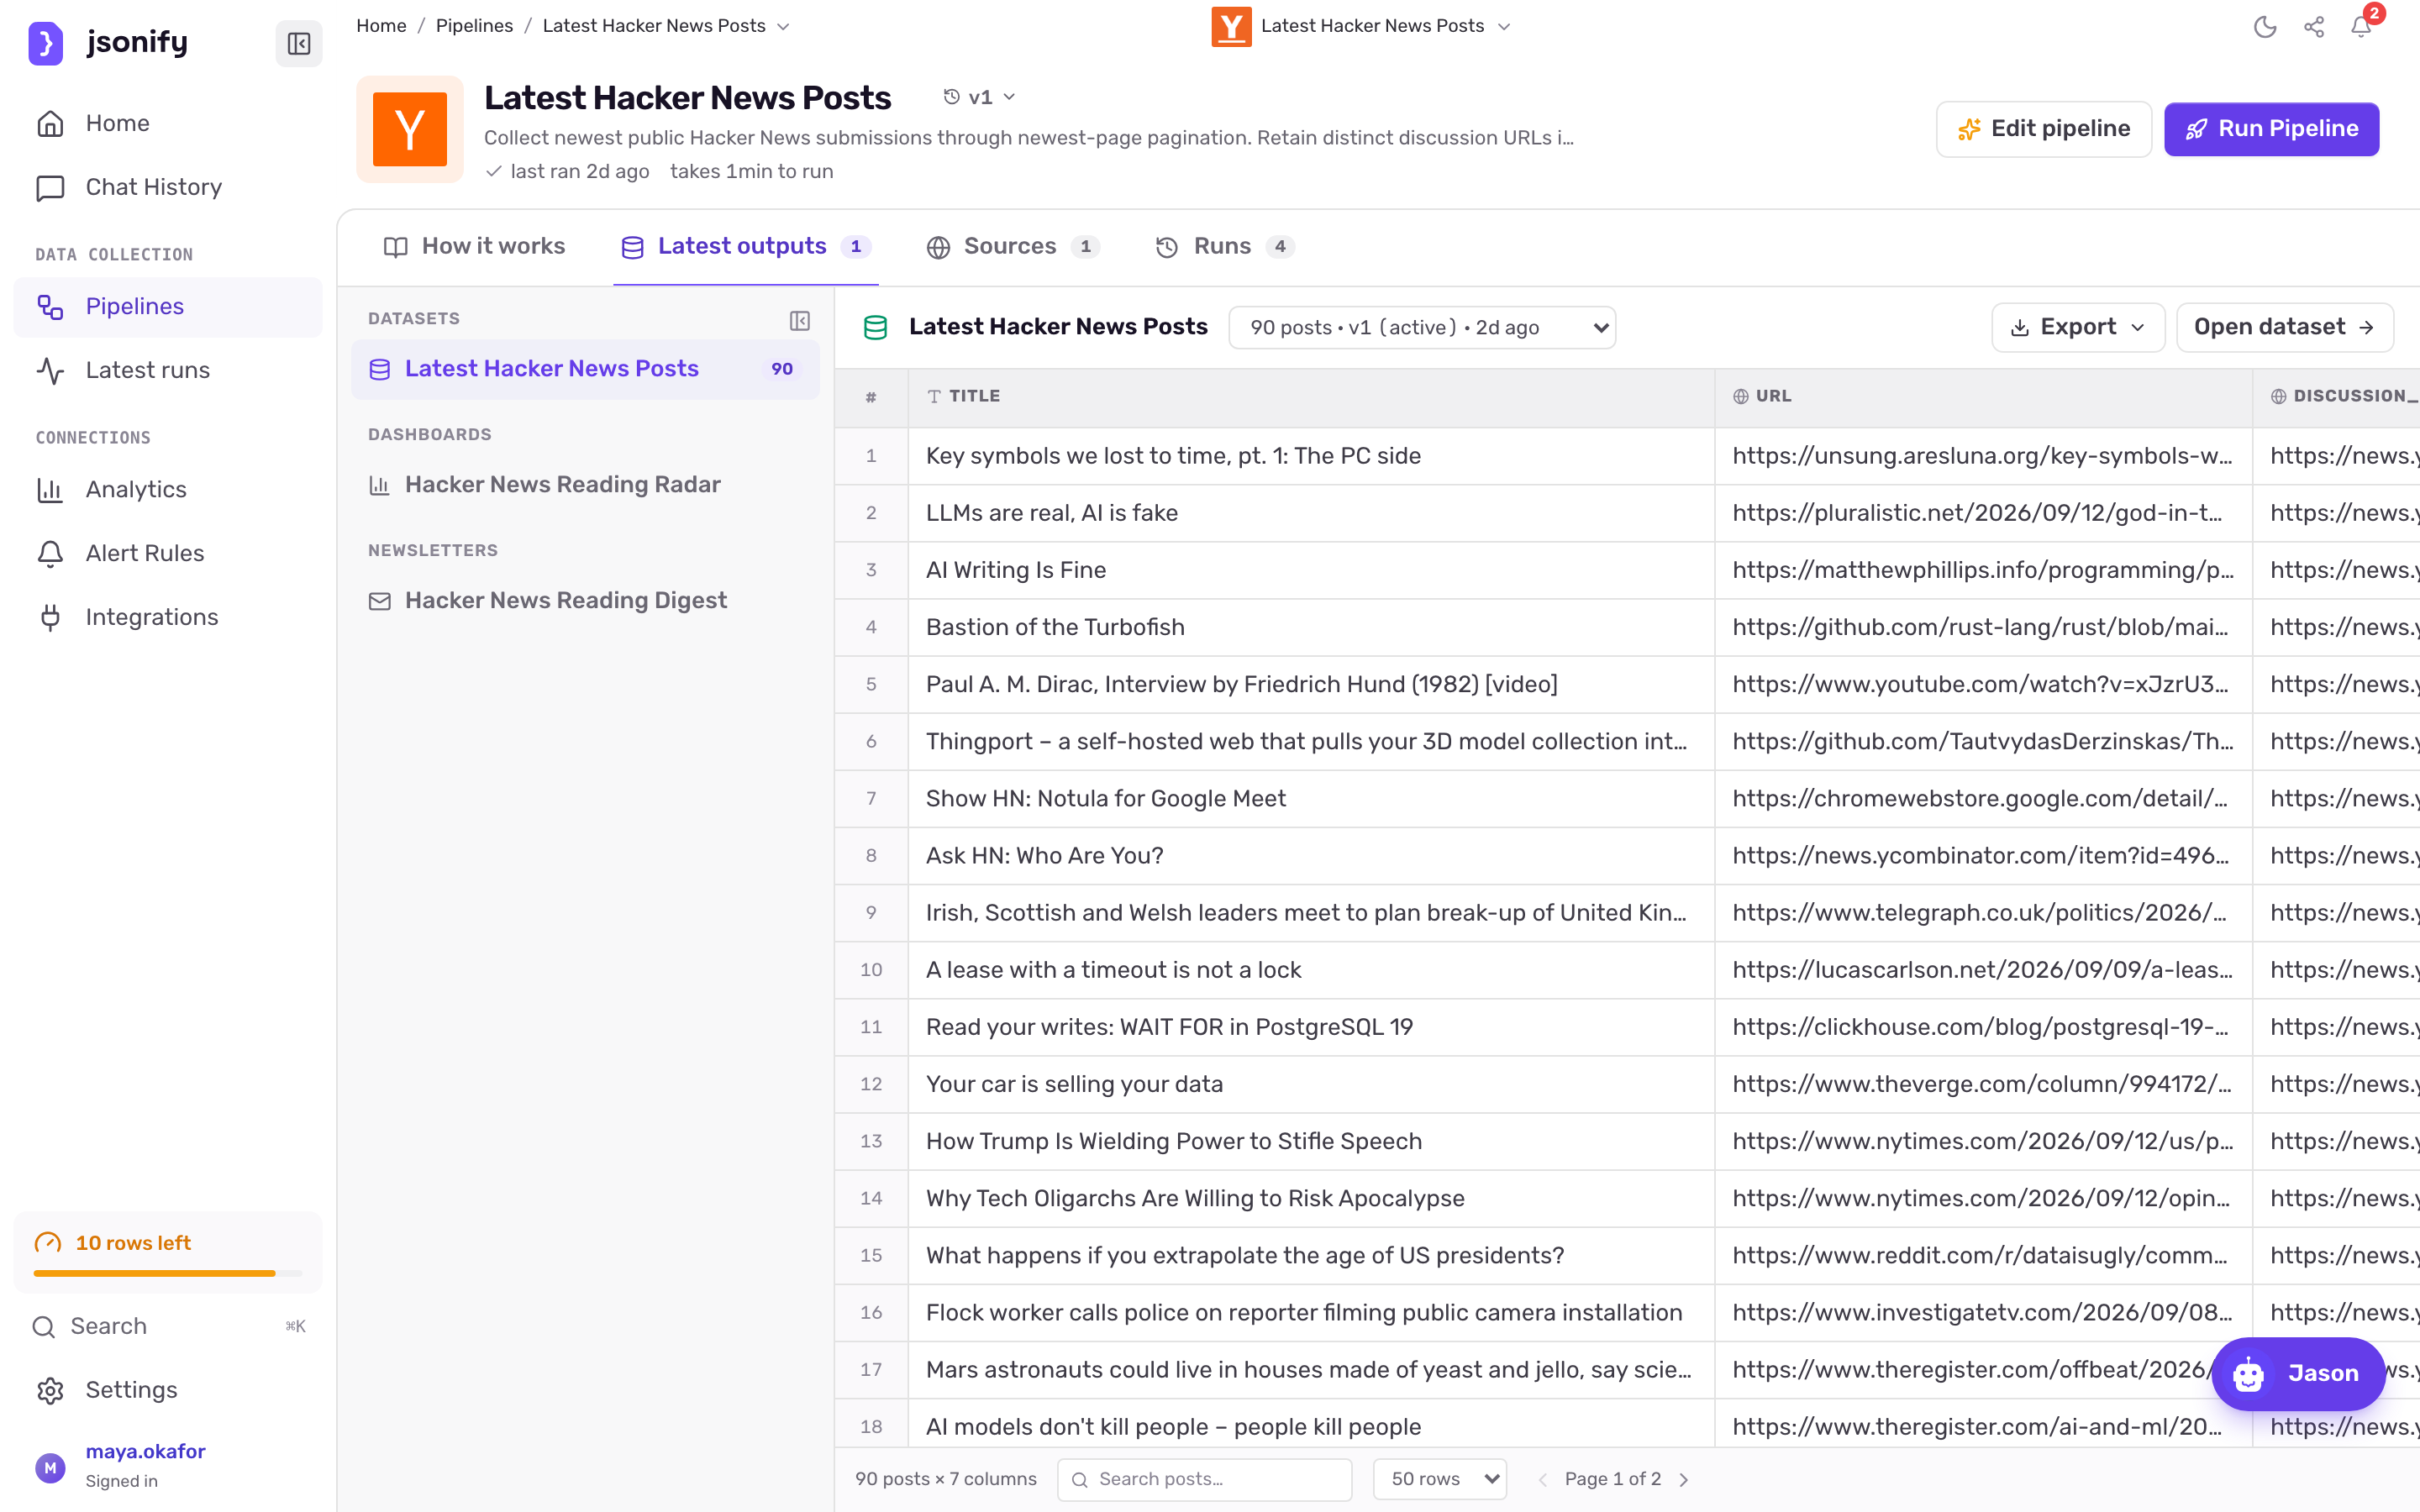Click title 'Your car is selling your data'
The image size is (2420, 1512).
(1074, 1084)
